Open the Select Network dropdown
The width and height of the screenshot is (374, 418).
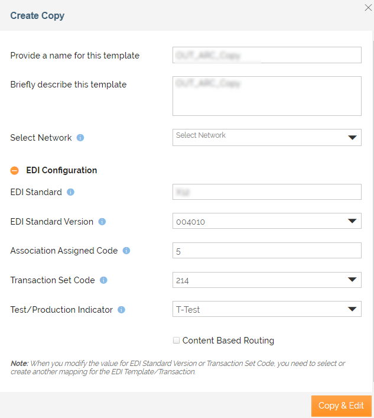coord(266,137)
